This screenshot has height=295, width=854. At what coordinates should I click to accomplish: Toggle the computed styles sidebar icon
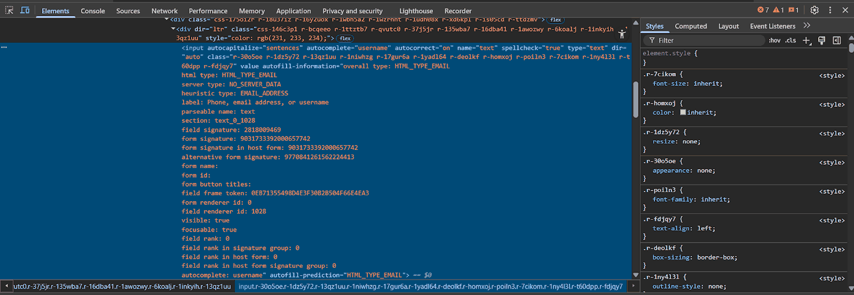click(837, 41)
